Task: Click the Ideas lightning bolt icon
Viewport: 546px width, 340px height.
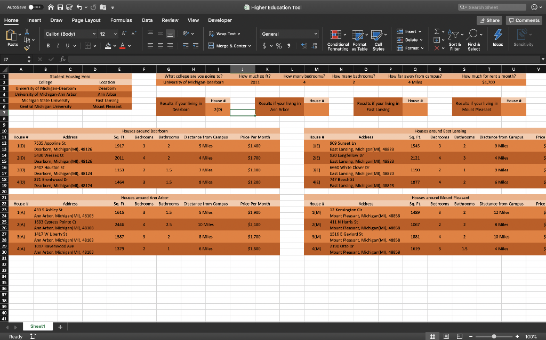Action: (497, 36)
